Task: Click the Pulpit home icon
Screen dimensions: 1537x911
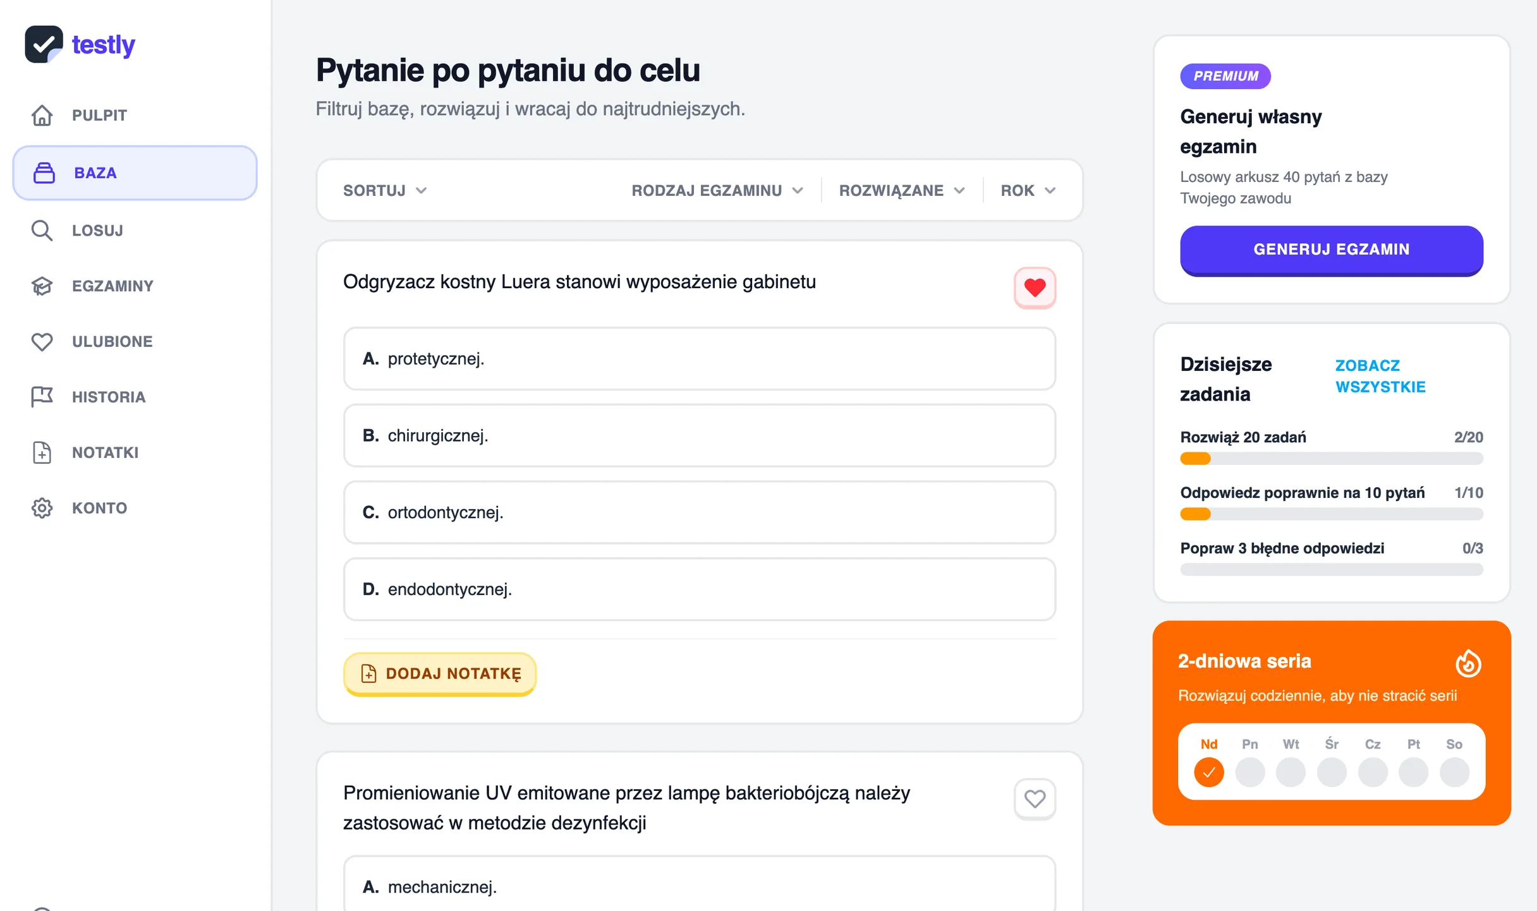Action: 42,116
